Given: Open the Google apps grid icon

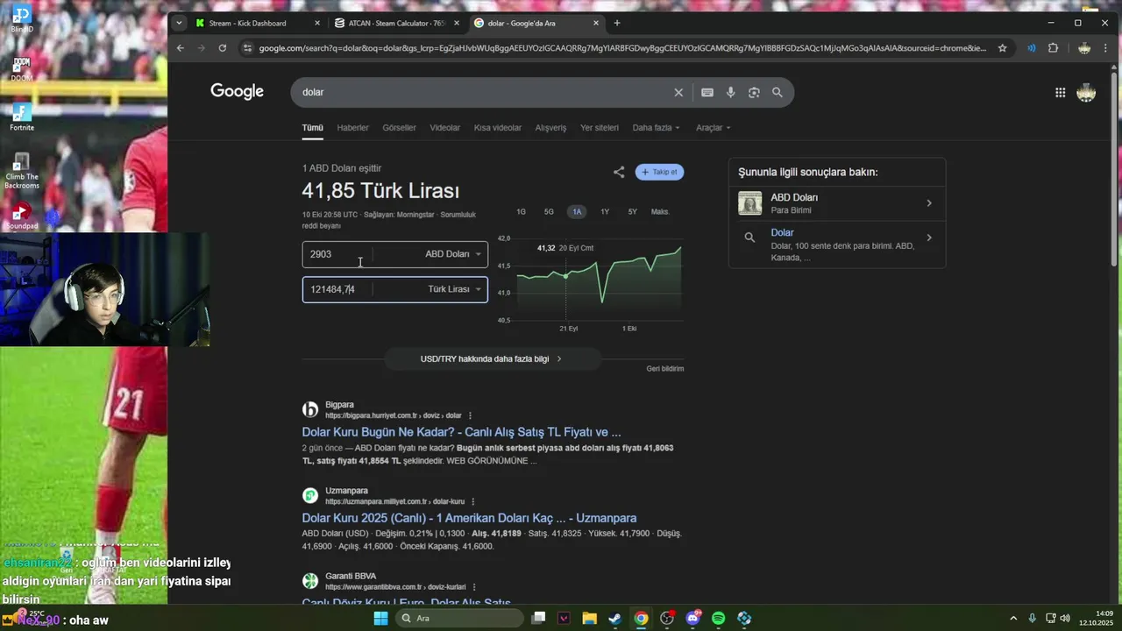Looking at the screenshot, I should click(1060, 92).
